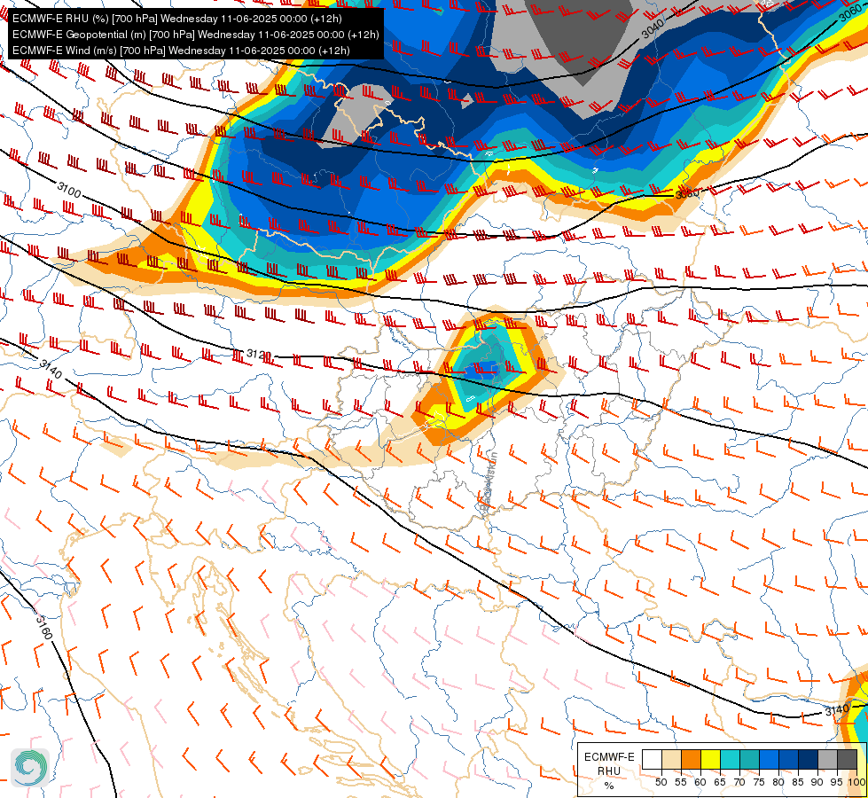Pick the dark gray legend swatch
The width and height of the screenshot is (868, 798).
(847, 759)
